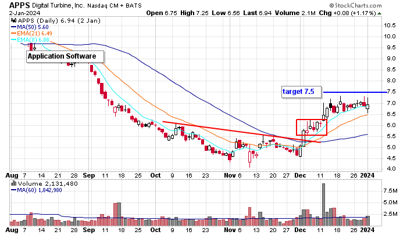Click the Chg +0.08 (+1.17%) value
The width and height of the screenshot is (407, 235).
point(347,13)
